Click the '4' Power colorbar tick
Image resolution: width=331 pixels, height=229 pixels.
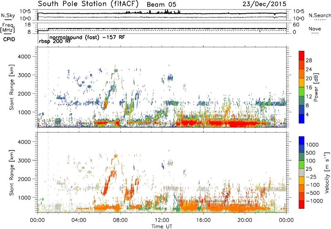coord(307,114)
